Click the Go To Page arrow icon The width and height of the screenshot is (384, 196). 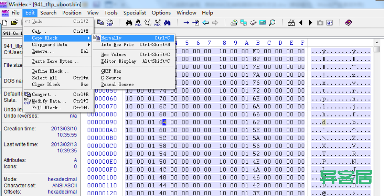click(196, 23)
